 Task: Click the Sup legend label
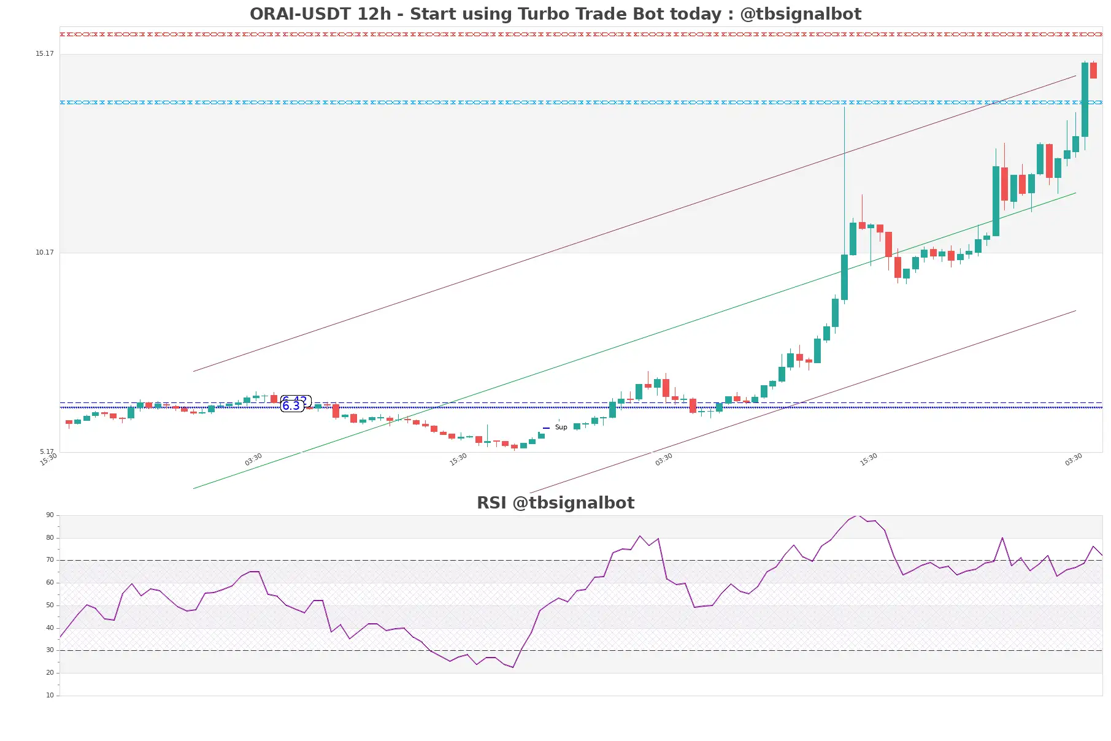click(561, 428)
